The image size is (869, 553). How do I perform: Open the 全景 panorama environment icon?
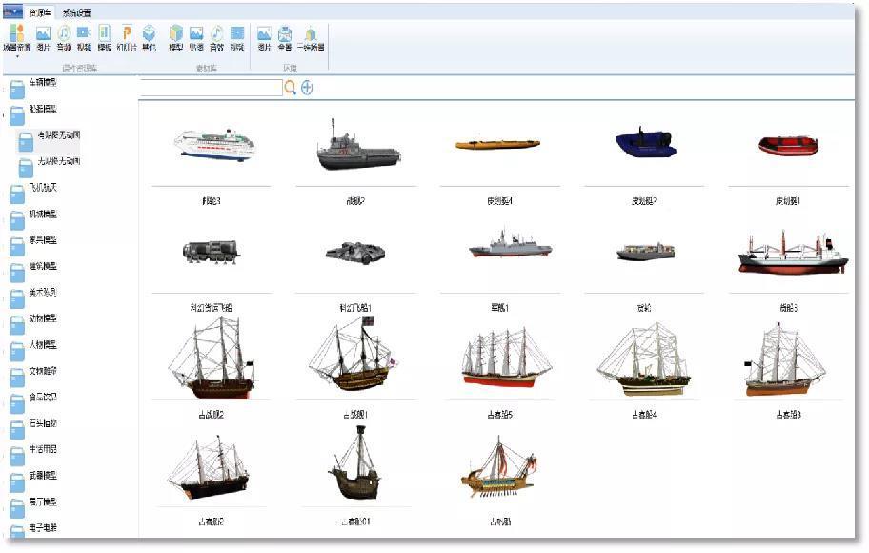tap(285, 34)
